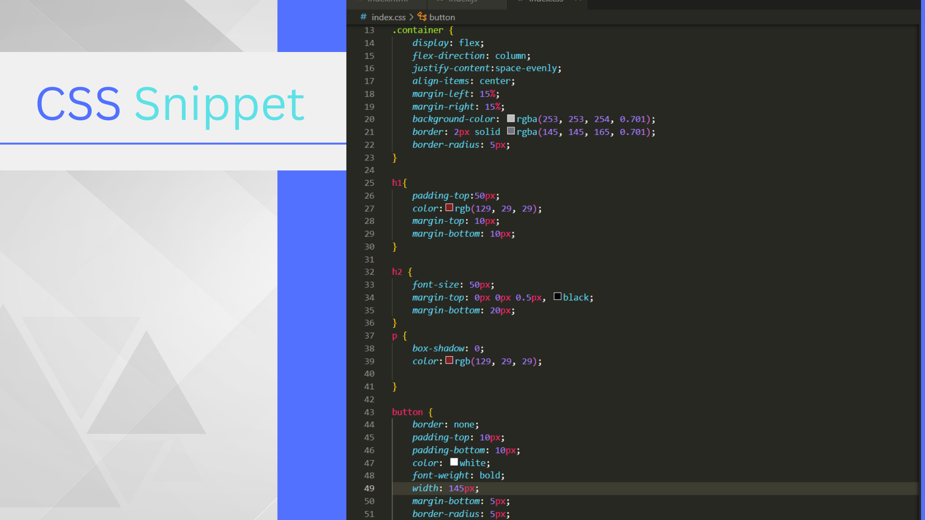Click the 'border: none;' line

tap(446, 425)
